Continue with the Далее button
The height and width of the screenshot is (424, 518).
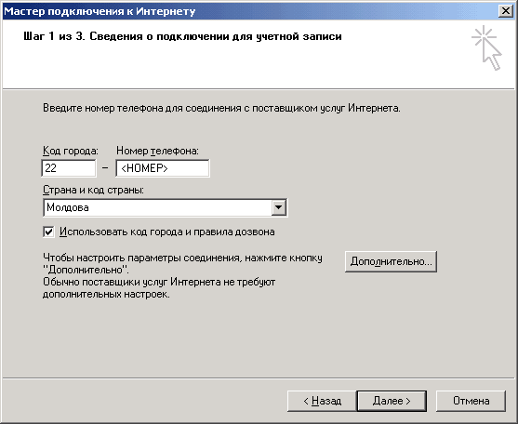coord(392,401)
